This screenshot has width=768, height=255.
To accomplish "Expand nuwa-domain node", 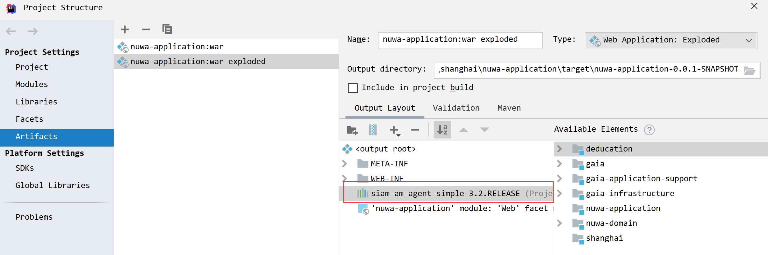I will [560, 223].
